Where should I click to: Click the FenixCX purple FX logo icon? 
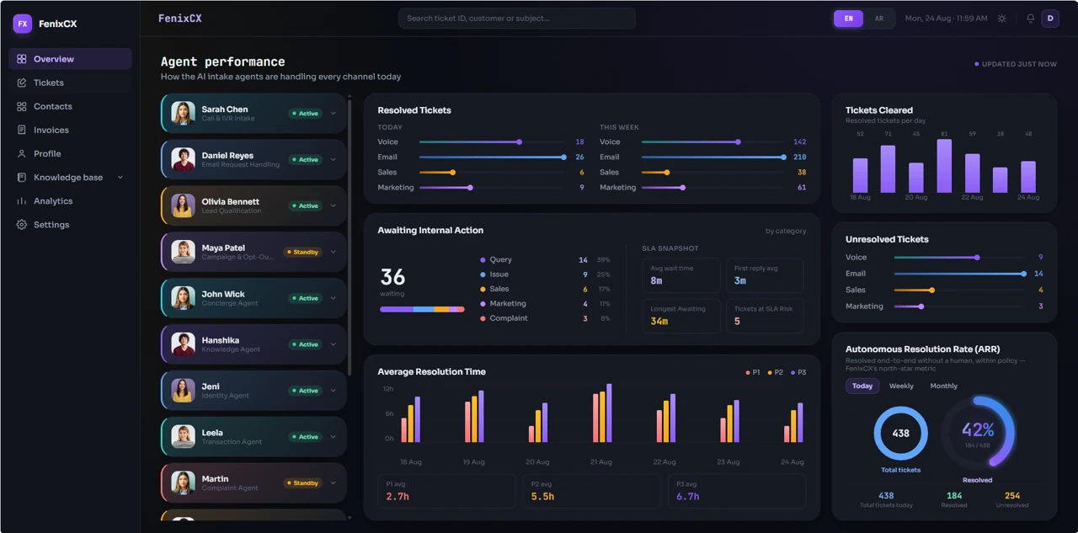coord(23,24)
